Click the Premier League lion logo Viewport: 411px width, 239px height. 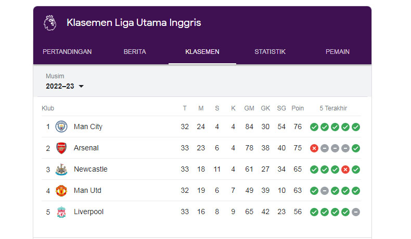[50, 23]
